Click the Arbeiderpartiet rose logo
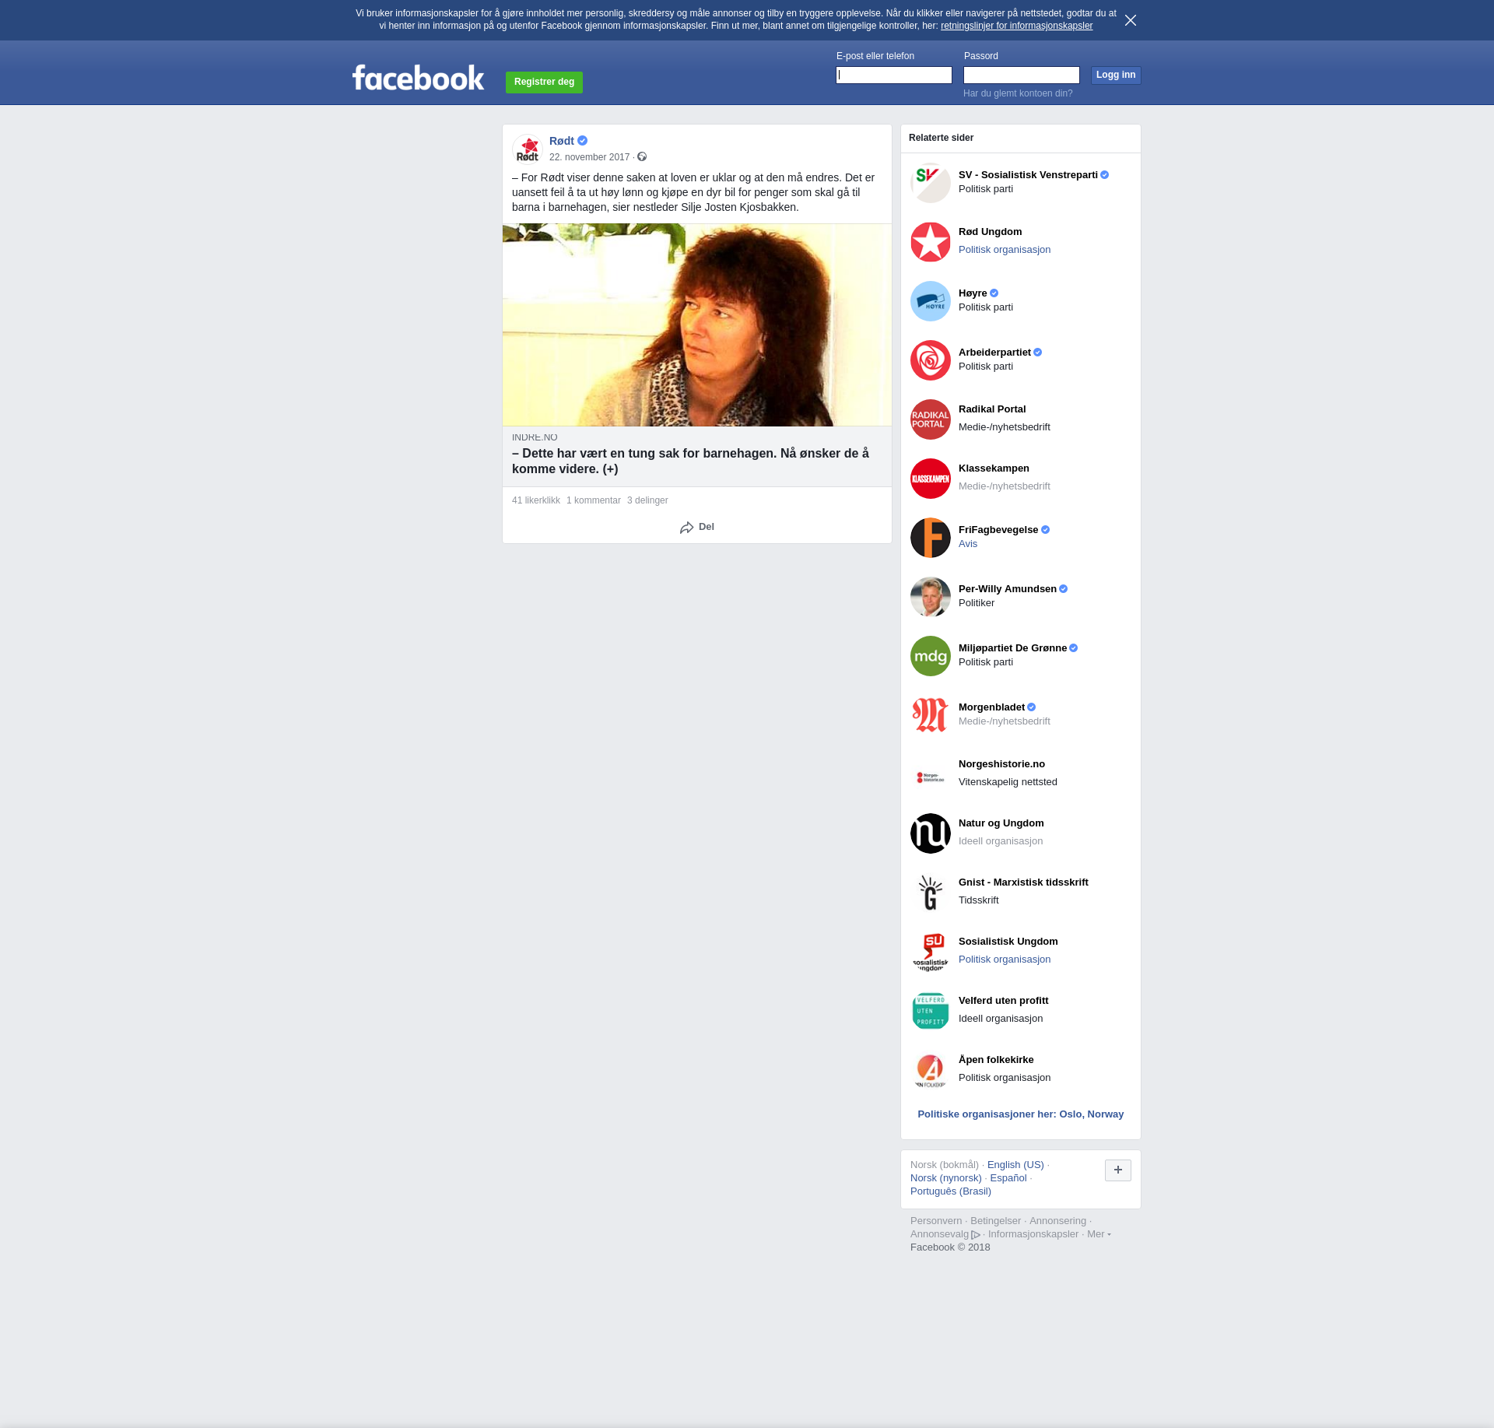 coord(930,360)
